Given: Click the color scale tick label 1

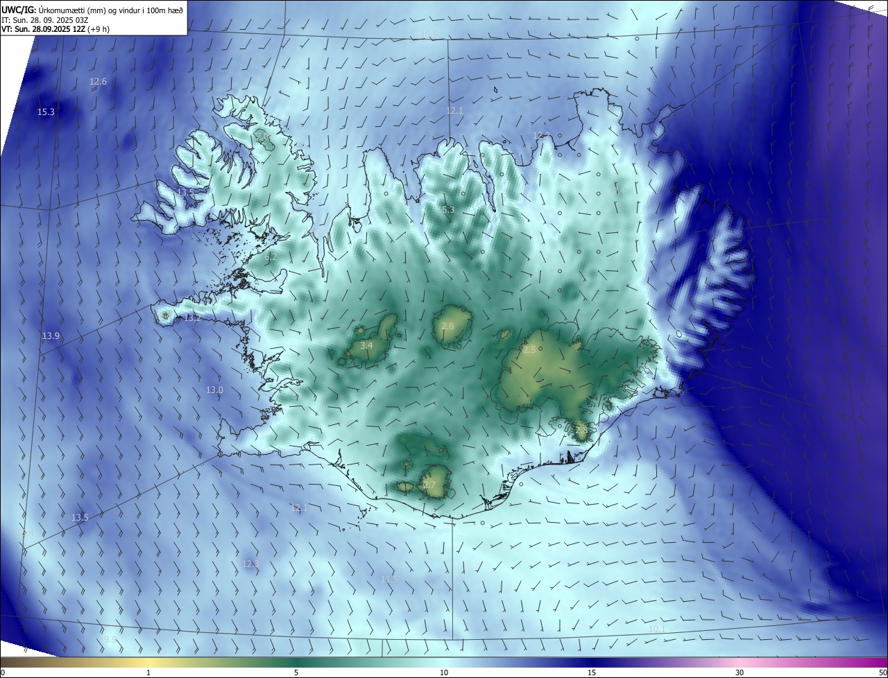Looking at the screenshot, I should [148, 672].
